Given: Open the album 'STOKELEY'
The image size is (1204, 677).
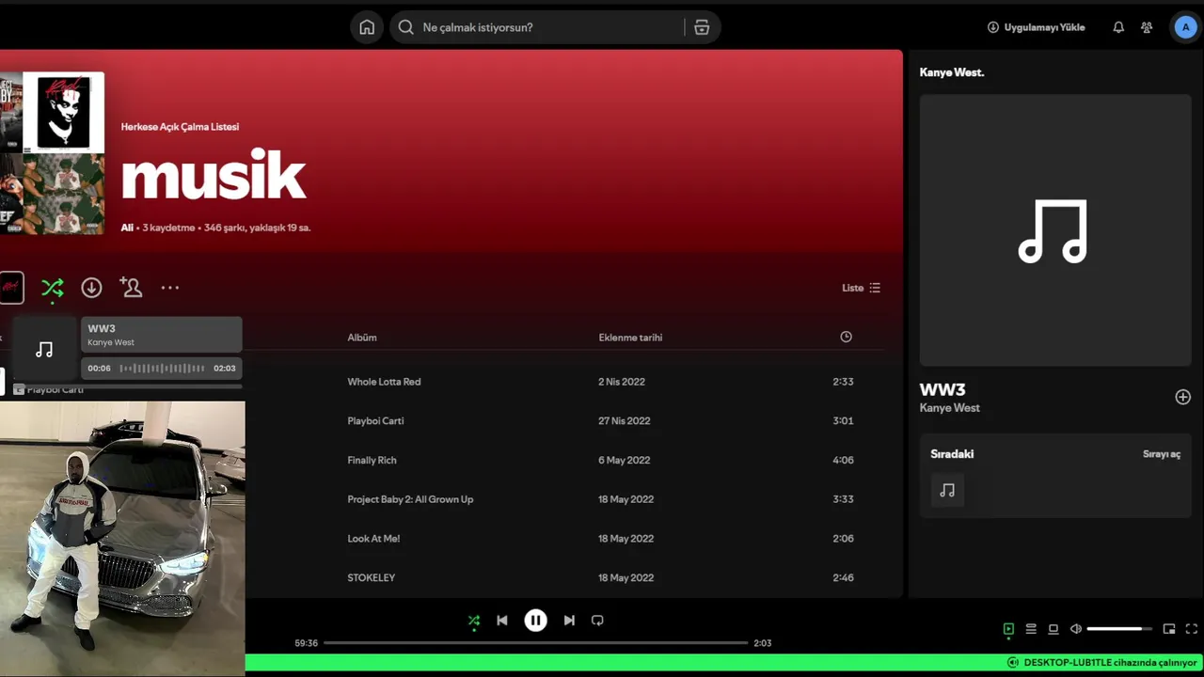Looking at the screenshot, I should click(x=372, y=578).
